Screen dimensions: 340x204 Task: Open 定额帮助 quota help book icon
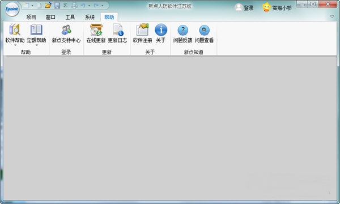point(36,33)
